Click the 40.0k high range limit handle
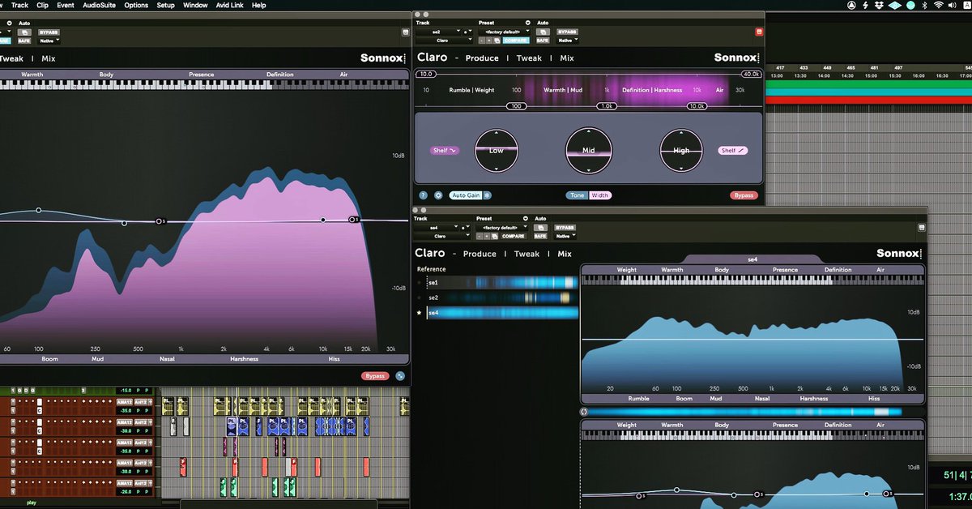Image resolution: width=972 pixels, height=509 pixels. (x=750, y=74)
